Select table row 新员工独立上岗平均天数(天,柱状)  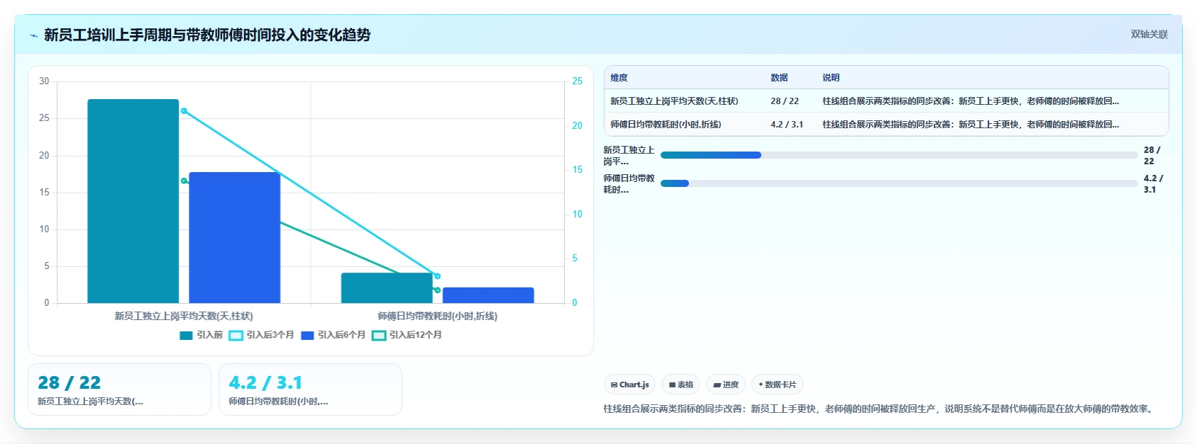[x=886, y=101]
